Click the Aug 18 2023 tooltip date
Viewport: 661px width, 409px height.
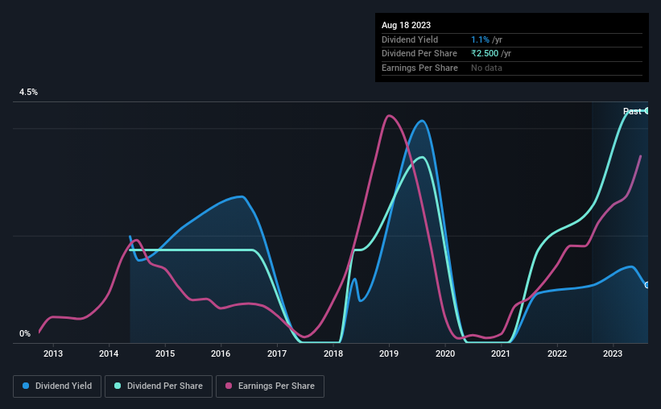pyautogui.click(x=406, y=25)
